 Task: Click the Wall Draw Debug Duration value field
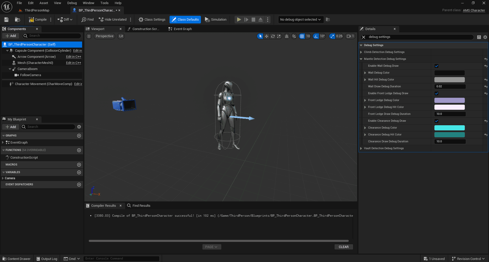450,87
